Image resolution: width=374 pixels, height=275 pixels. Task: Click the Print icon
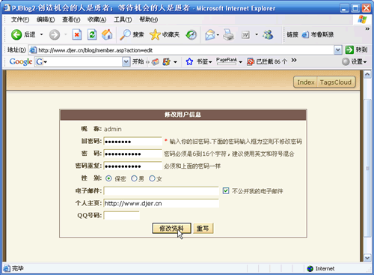228,34
